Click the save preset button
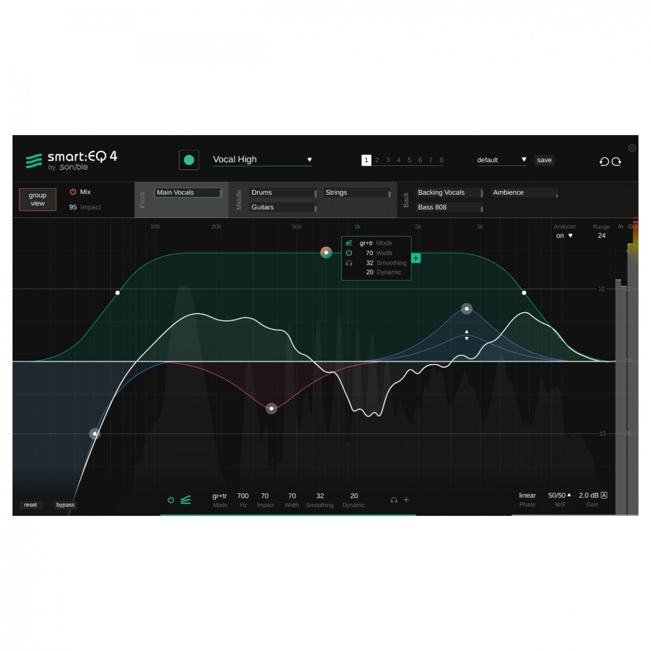 point(544,160)
